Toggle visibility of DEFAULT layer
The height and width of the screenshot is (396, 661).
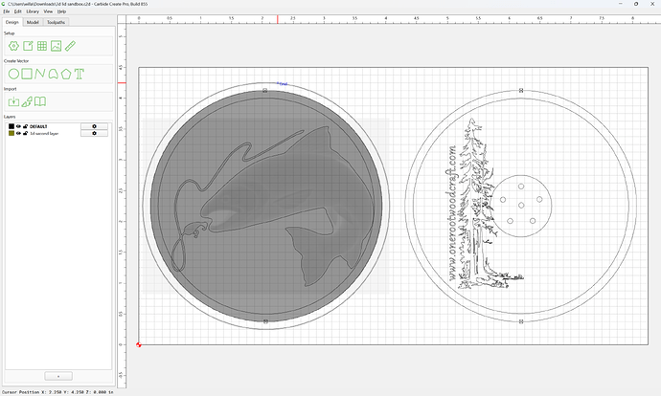click(x=18, y=126)
